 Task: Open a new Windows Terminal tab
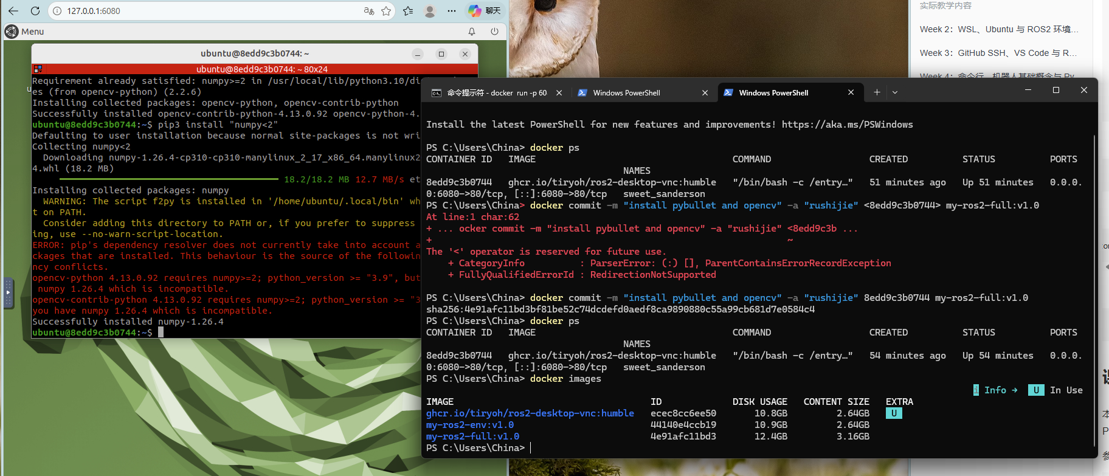tap(877, 92)
